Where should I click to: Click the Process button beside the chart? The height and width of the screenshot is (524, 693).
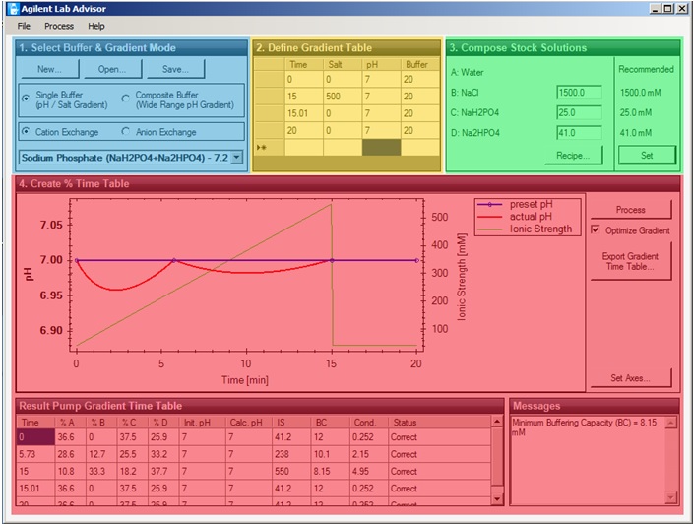pos(631,210)
